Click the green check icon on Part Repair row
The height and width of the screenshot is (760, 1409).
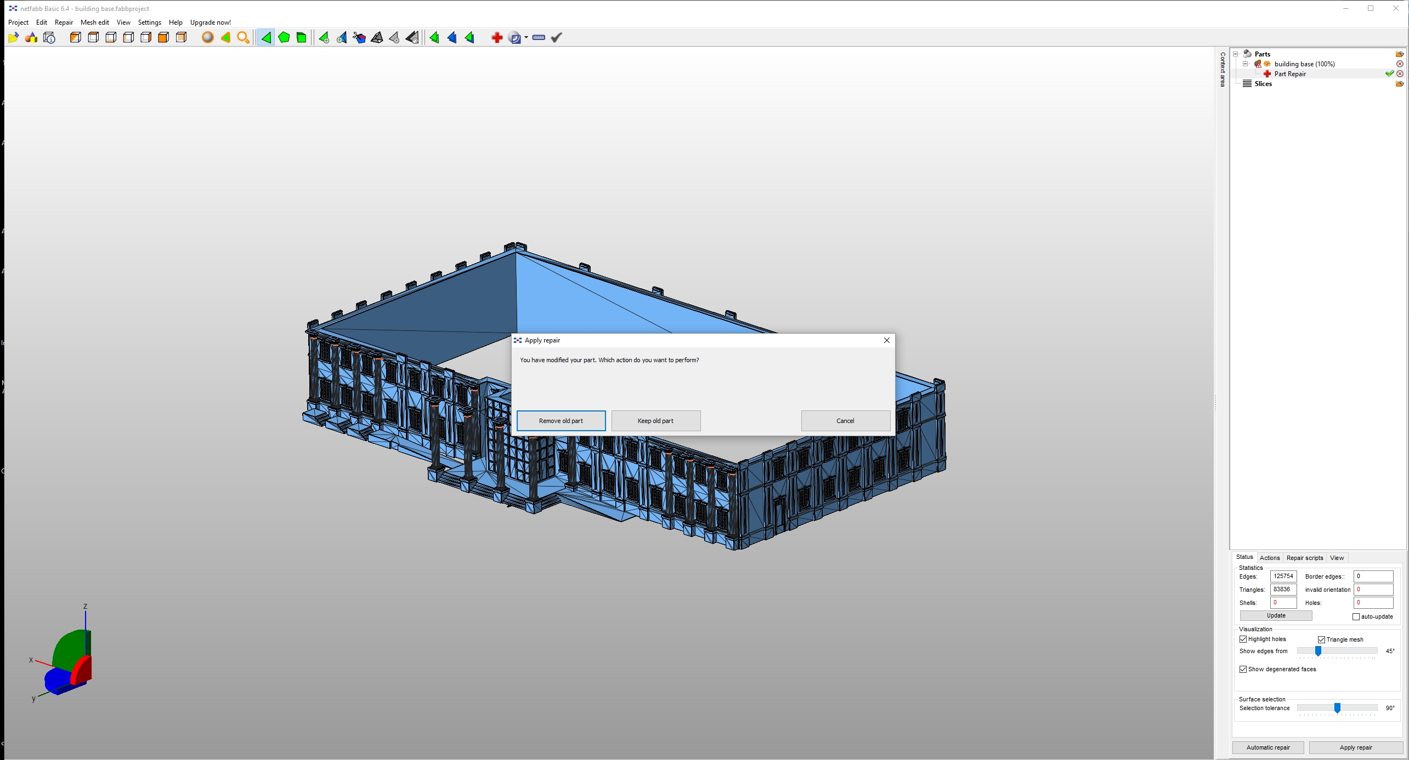point(1389,74)
